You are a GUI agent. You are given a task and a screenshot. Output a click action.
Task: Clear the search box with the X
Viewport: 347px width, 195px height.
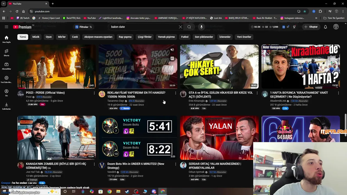[181, 27]
